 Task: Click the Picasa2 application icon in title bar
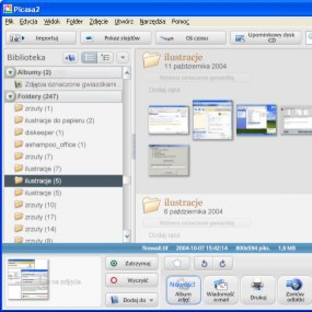(8, 9)
